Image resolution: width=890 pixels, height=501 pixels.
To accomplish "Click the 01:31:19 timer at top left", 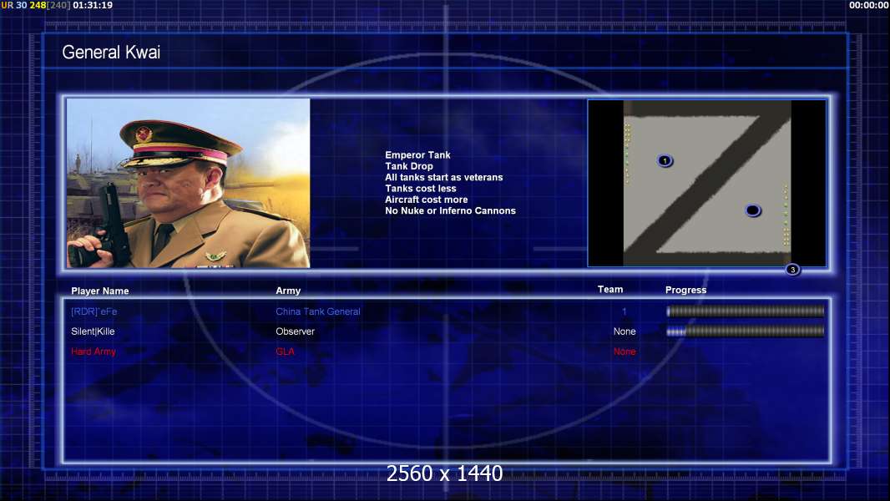I will point(93,5).
